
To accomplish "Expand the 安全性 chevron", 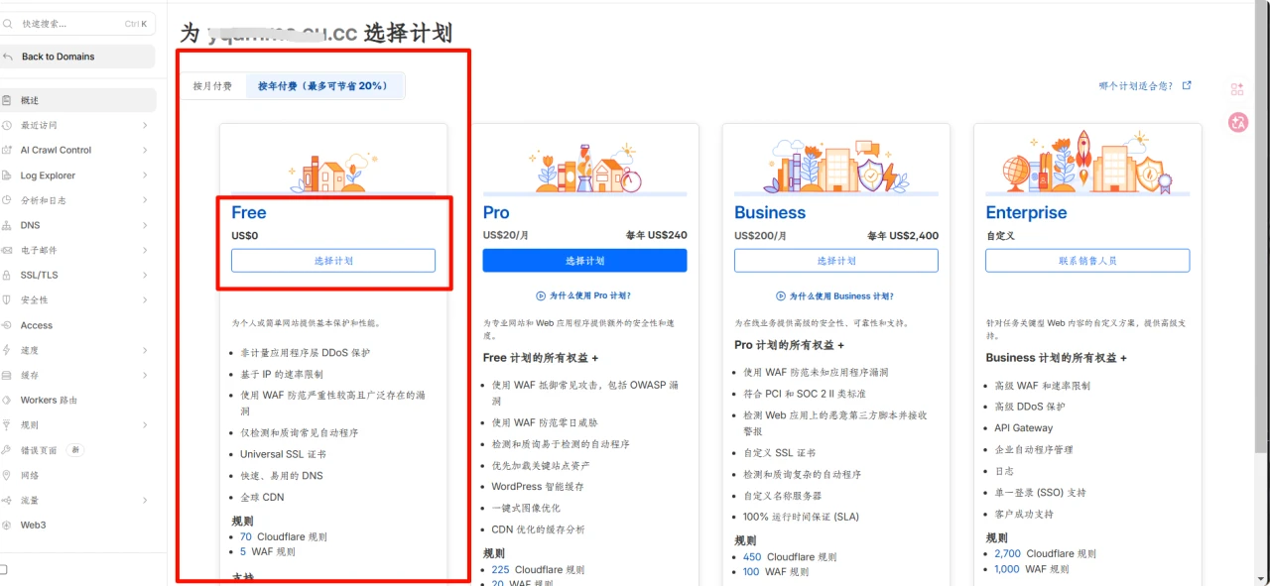I will [145, 299].
